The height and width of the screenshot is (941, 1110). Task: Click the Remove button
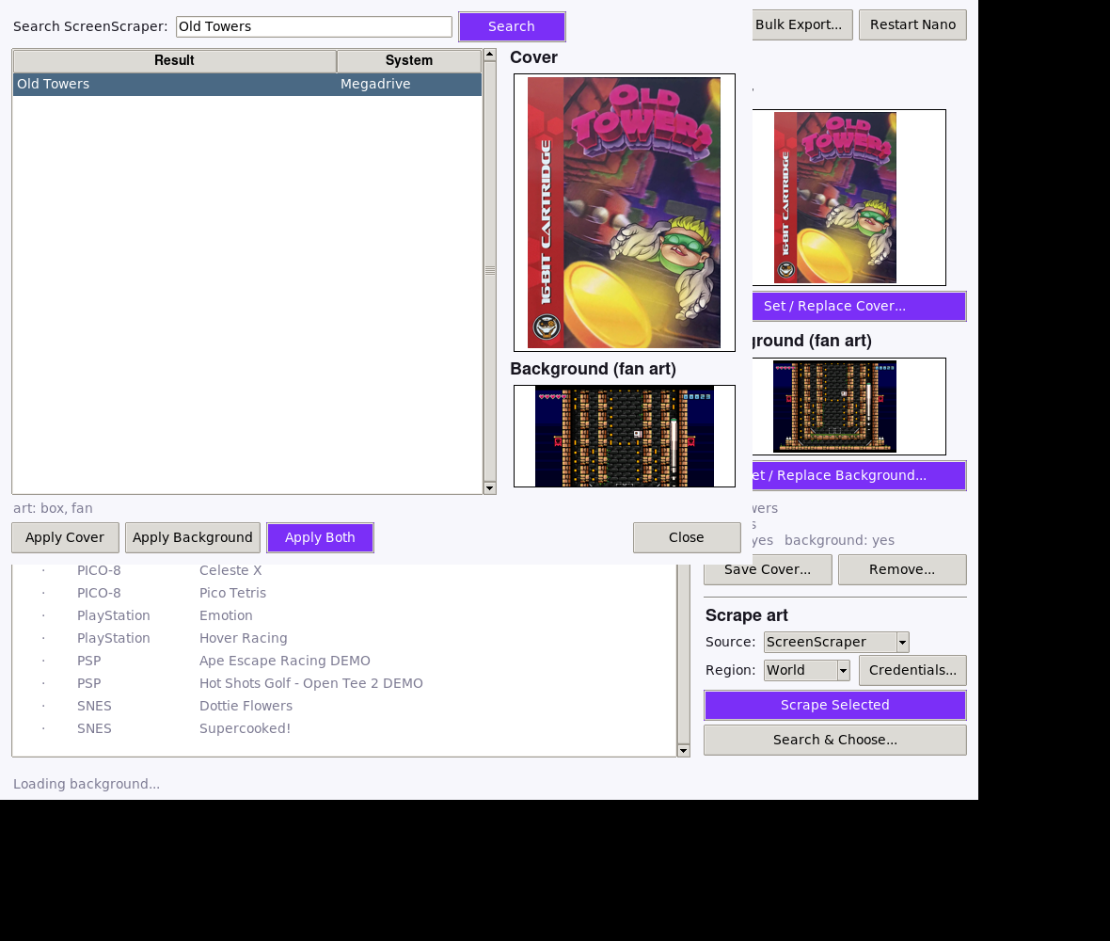point(902,570)
